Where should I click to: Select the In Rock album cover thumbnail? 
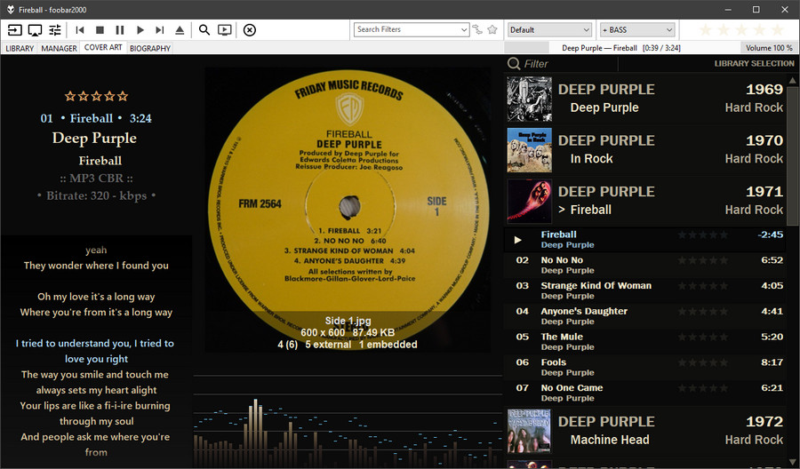[x=529, y=150]
